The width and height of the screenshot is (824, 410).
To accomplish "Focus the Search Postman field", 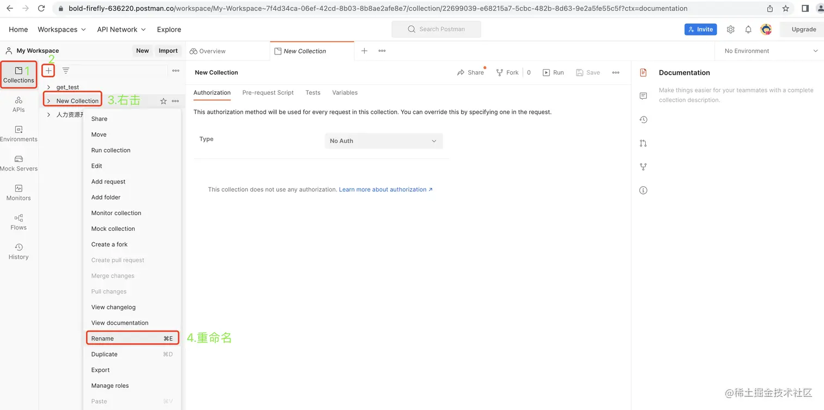I will pos(436,29).
